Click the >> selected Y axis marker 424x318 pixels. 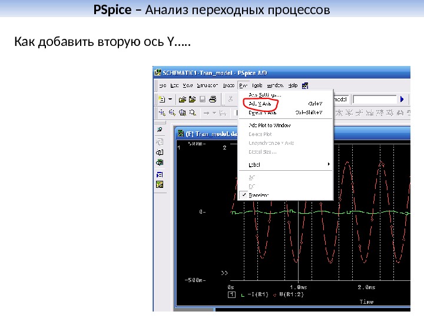[224, 273]
